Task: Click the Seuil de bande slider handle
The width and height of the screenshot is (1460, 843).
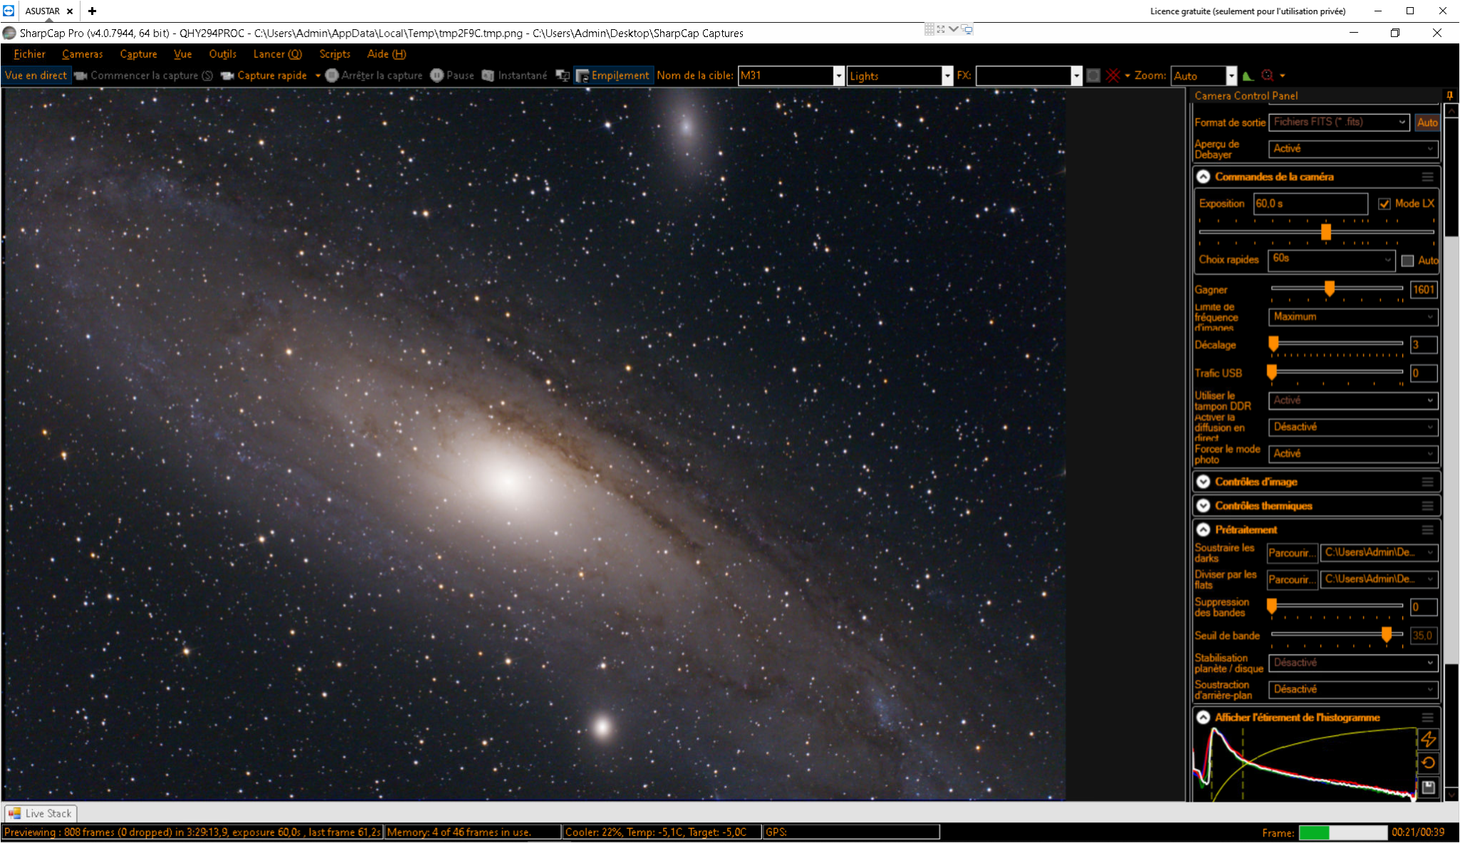Action: coord(1387,634)
